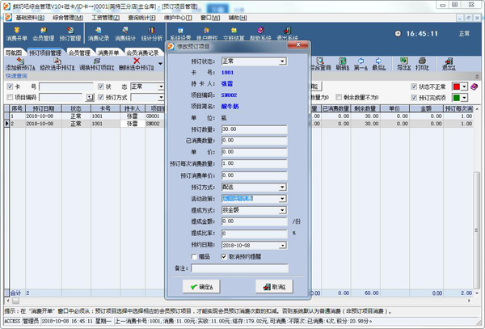This screenshot has height=329, width=485.
Task: Expand the 预订状态 dropdown in dialog
Action: [282, 61]
